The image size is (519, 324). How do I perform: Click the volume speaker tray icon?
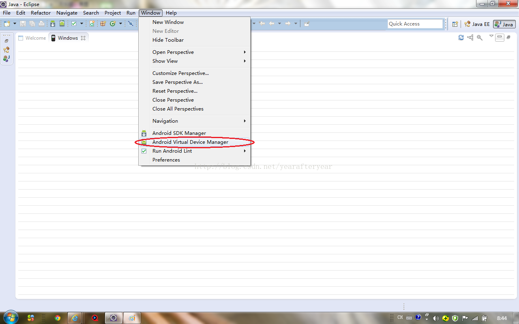click(x=436, y=318)
